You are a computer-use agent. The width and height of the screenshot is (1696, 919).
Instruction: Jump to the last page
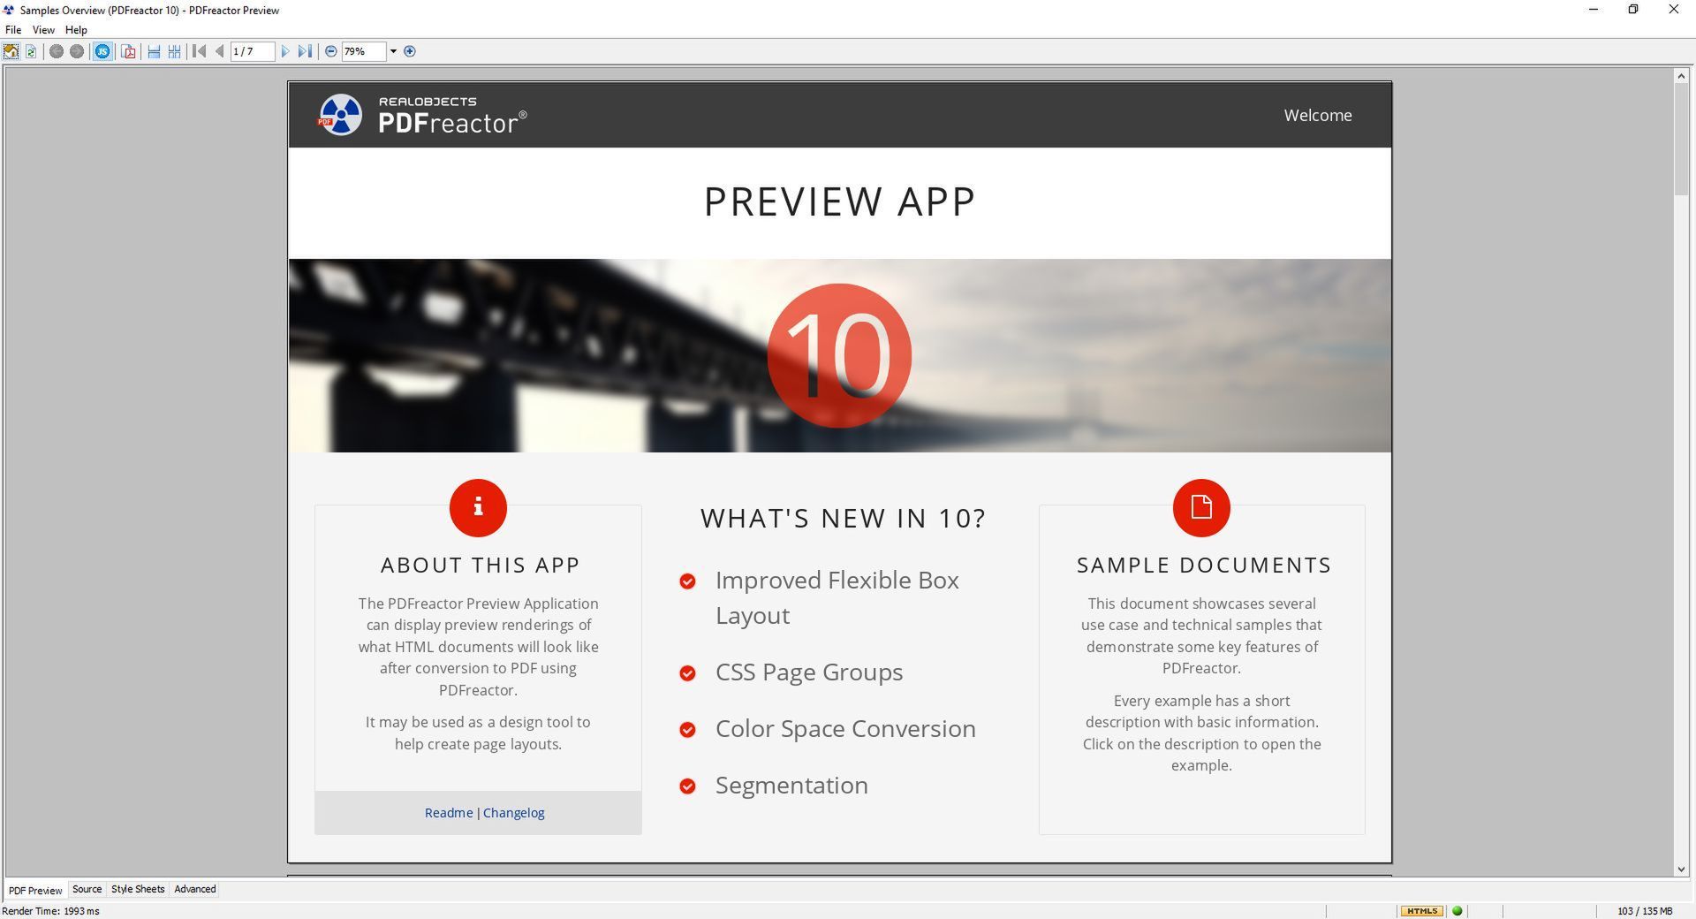(x=305, y=51)
